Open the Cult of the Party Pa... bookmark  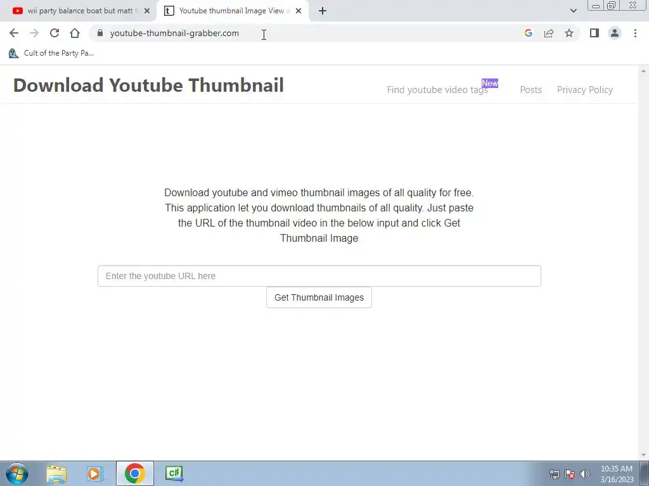pos(51,53)
